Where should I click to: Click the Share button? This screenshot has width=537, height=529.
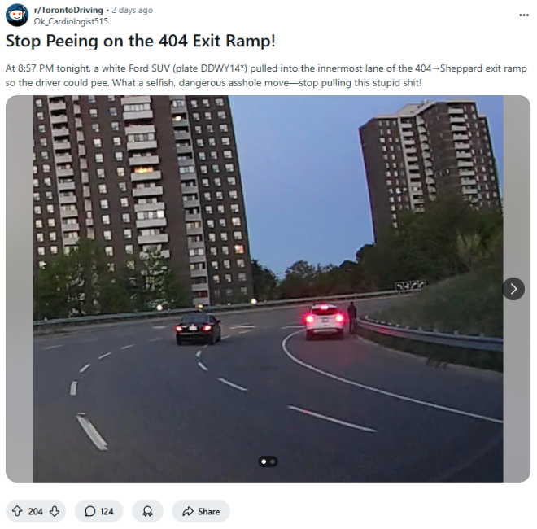[201, 511]
